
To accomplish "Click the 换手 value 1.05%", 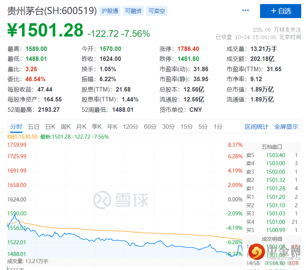I will (108, 69).
